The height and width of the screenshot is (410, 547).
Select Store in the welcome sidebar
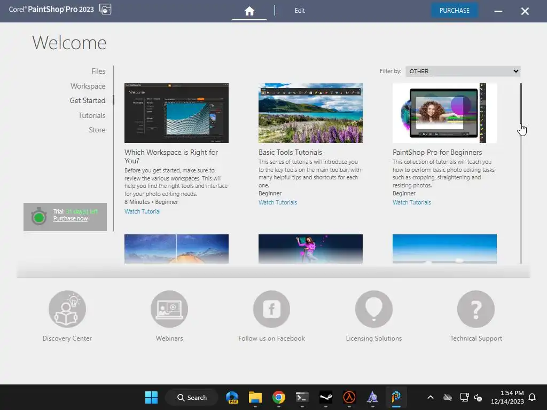[x=97, y=130]
